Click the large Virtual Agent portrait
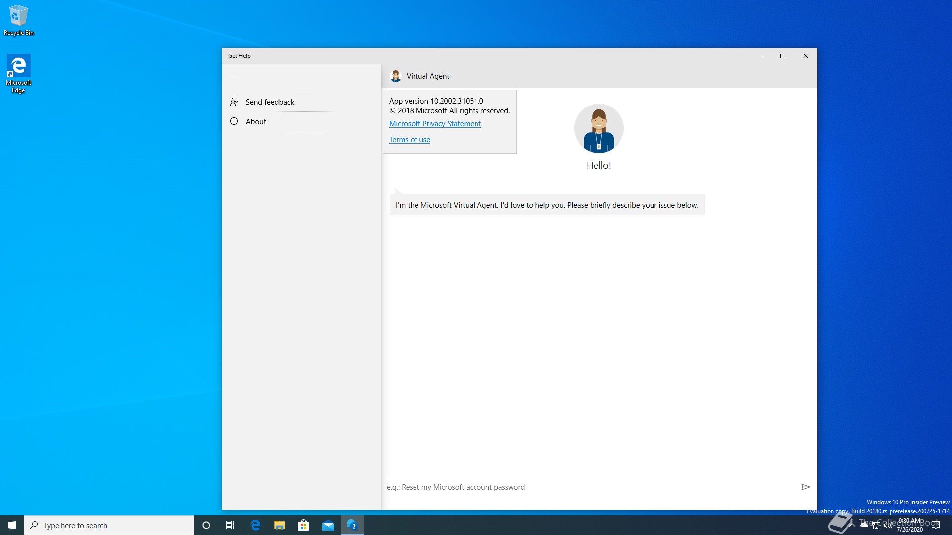Image resolution: width=952 pixels, height=535 pixels. (599, 128)
